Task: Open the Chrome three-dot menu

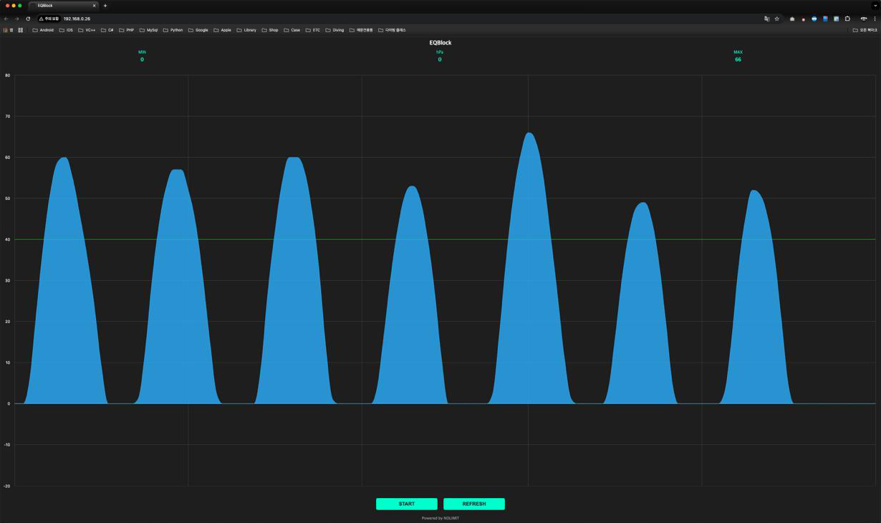Action: 875,19
